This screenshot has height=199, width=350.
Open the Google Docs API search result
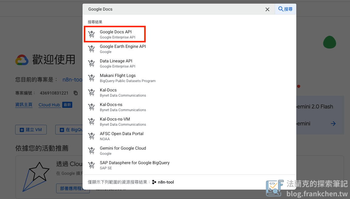(189, 34)
